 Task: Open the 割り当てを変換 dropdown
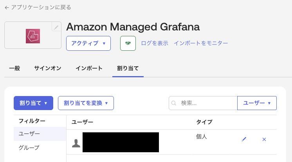pos(86,103)
